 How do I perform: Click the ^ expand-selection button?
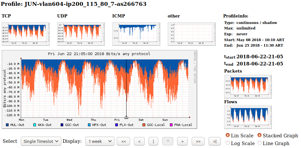coord(167,141)
